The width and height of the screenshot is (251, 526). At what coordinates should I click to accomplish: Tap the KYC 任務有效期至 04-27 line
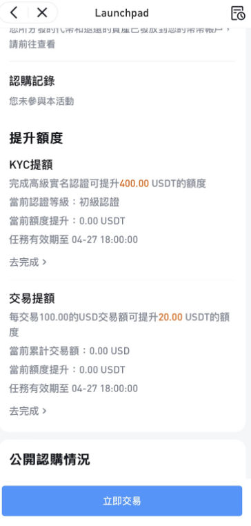tap(73, 240)
